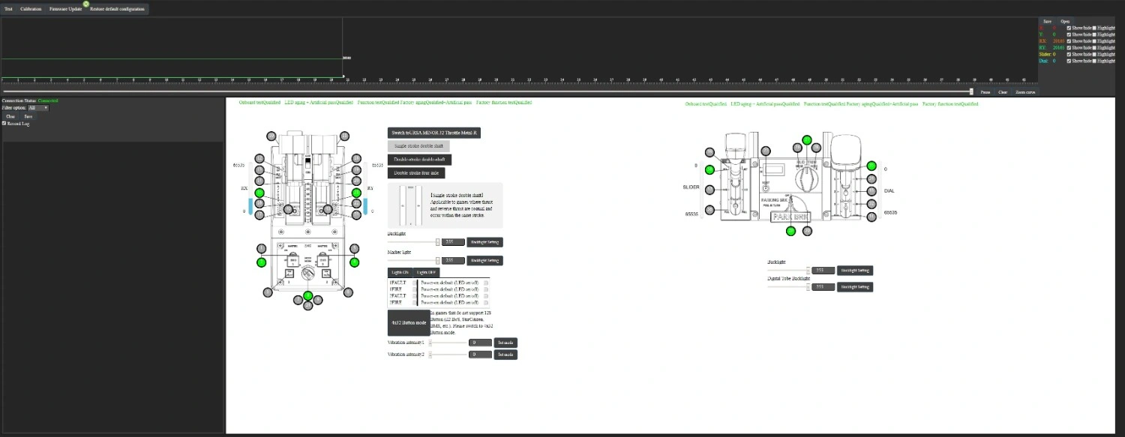Clear the log under Filter option
Viewport: 1125px width, 437px height.
tap(10, 116)
